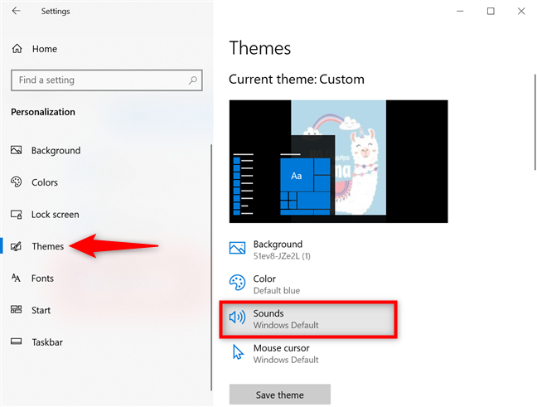Image resolution: width=537 pixels, height=407 pixels.
Task: Open Colors personalization page
Action: point(45,182)
